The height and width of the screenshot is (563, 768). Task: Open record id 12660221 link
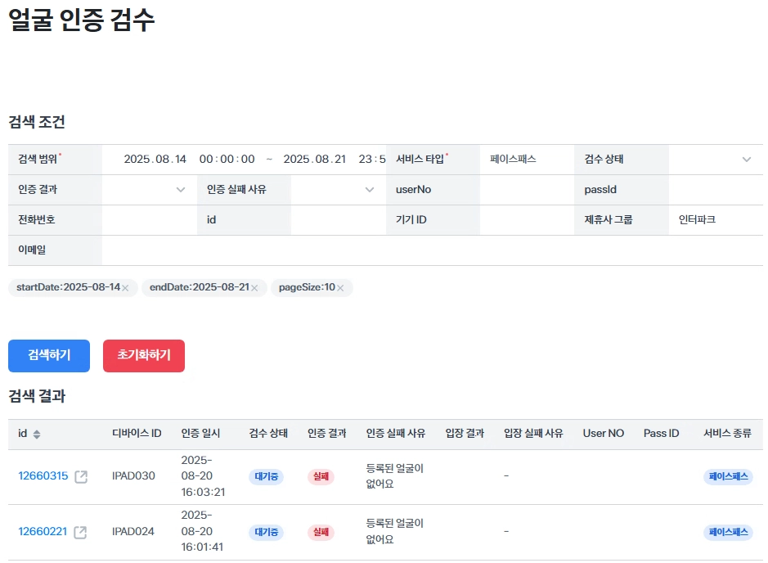(43, 532)
